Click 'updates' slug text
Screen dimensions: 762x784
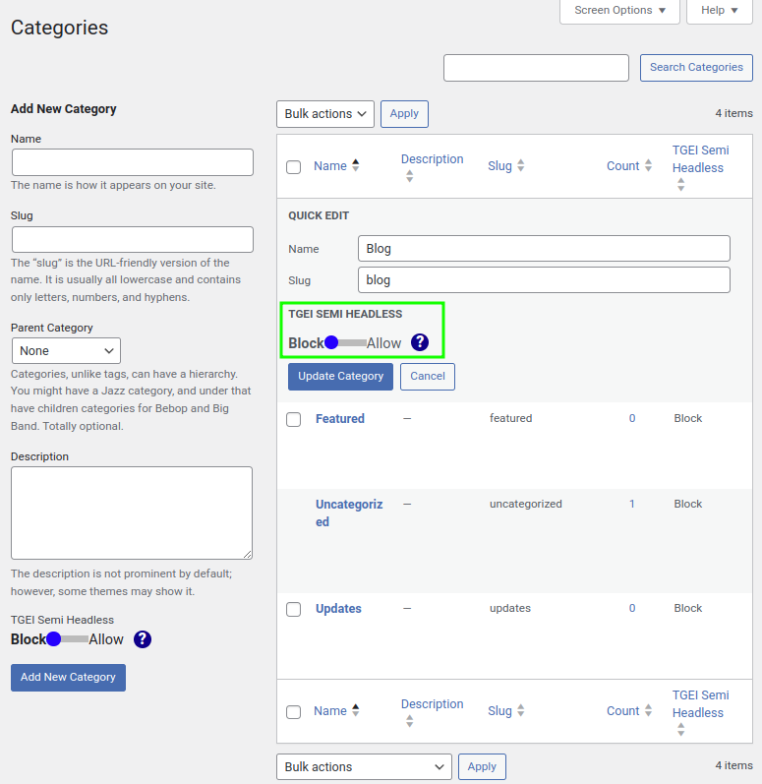(510, 609)
